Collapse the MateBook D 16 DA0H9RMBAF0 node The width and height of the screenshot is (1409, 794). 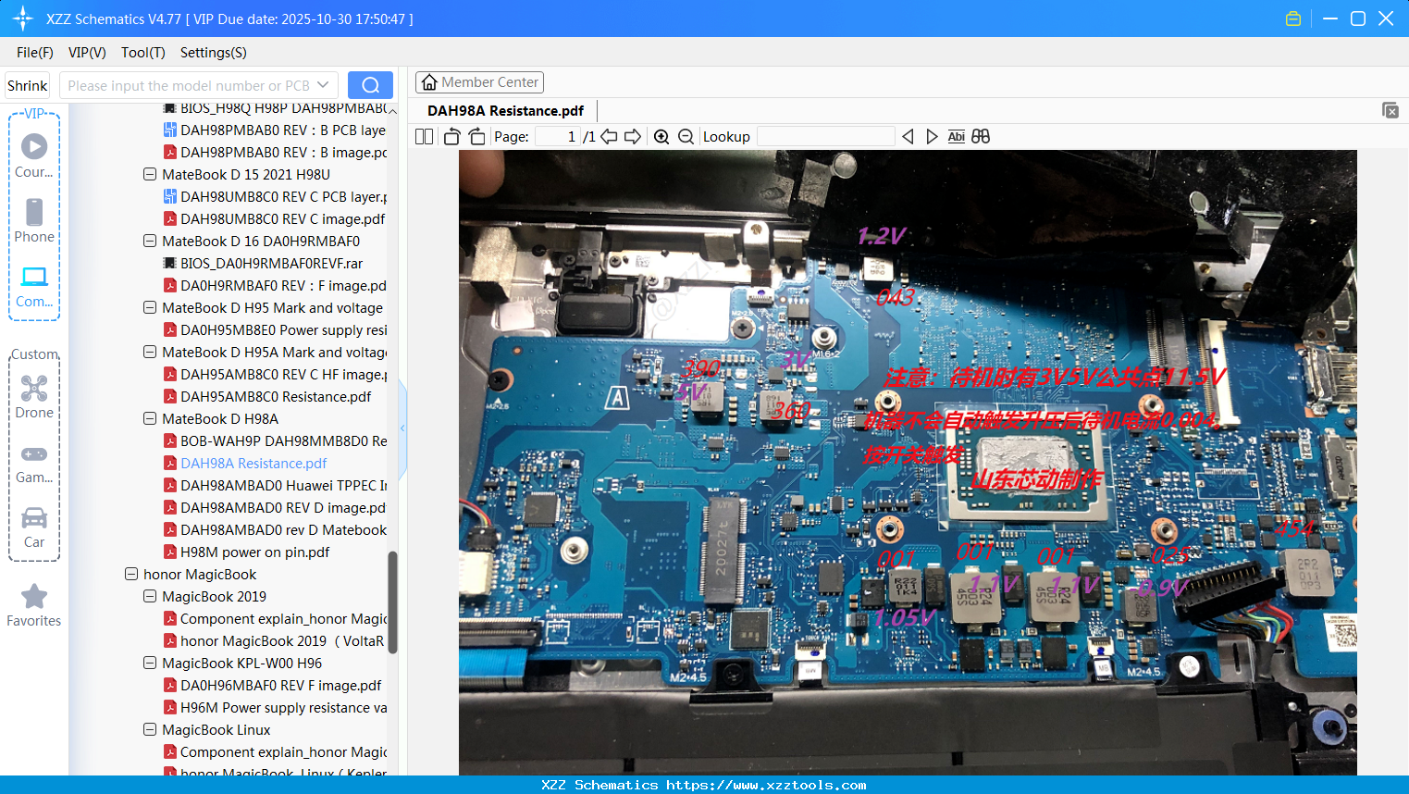coord(150,241)
